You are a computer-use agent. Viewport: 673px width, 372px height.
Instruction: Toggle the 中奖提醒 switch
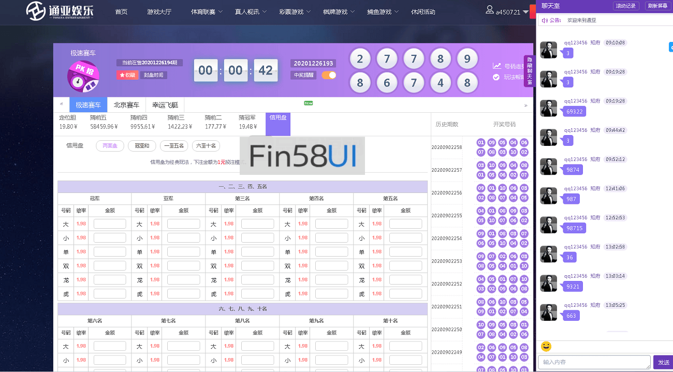(x=329, y=75)
